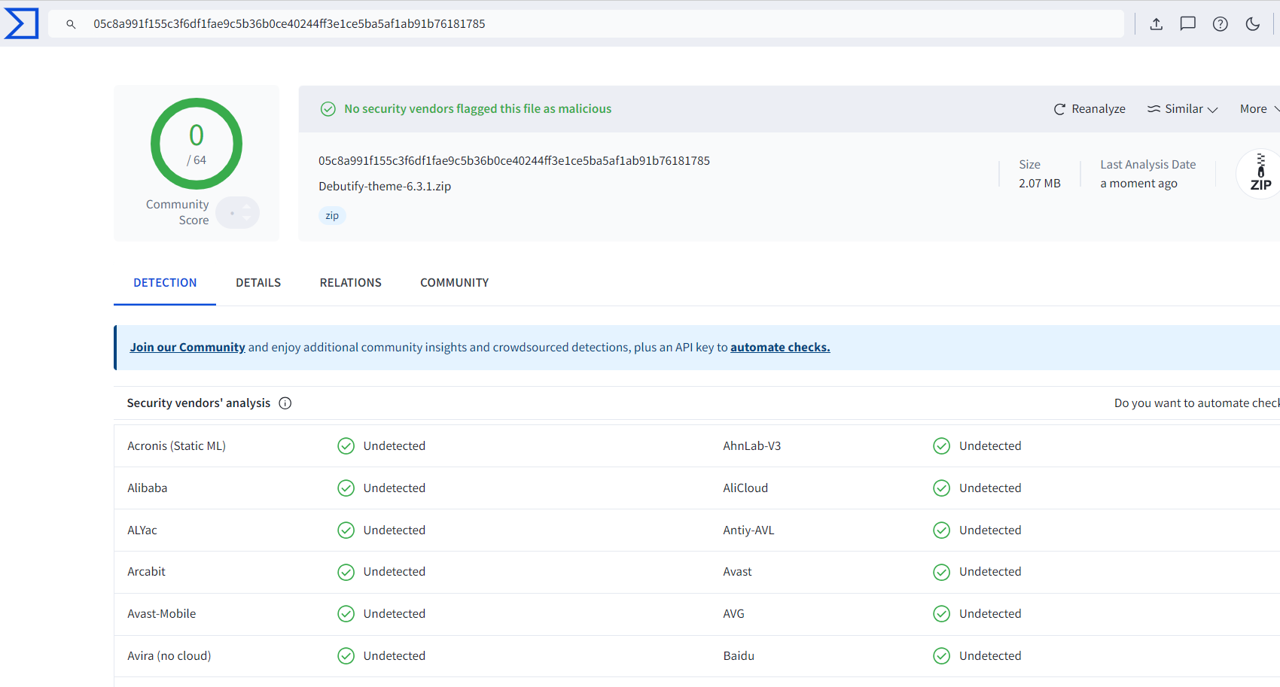Switch to the DETECTION tab
This screenshot has height=687, width=1280.
165,283
